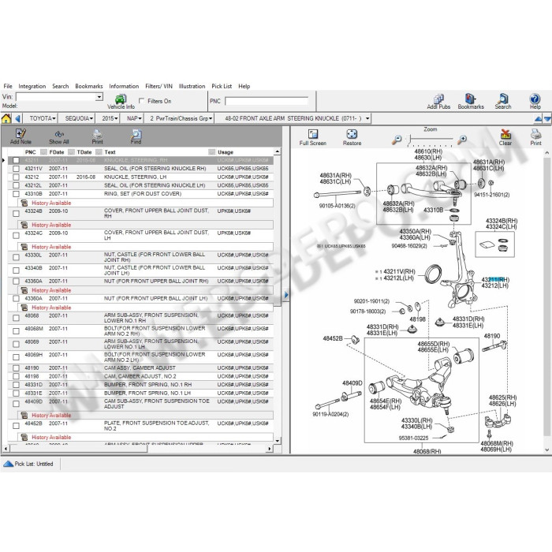Image resolution: width=552 pixels, height=552 pixels.
Task: Open the 2015 year dropdown
Action: (110, 118)
